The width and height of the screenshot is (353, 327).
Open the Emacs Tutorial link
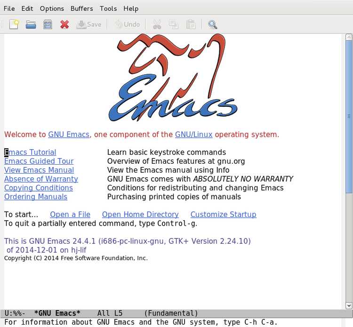point(30,152)
